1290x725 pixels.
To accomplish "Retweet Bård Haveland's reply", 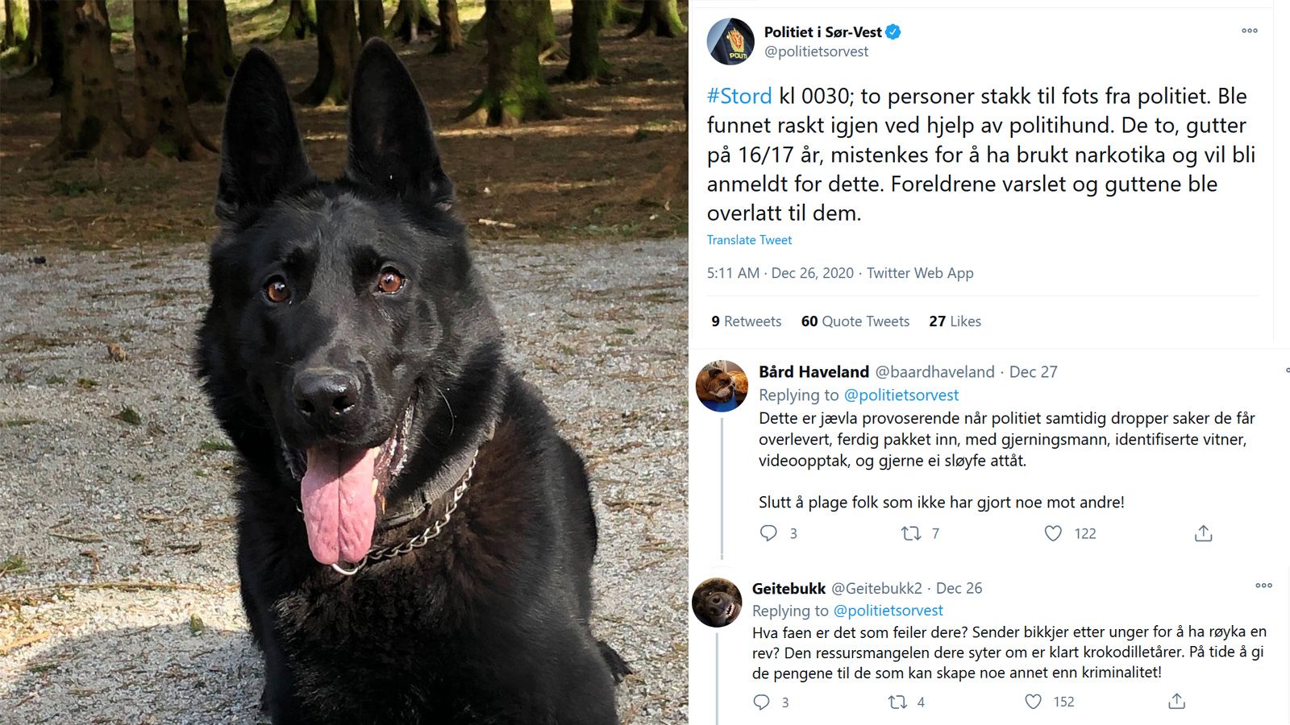I will point(911,533).
